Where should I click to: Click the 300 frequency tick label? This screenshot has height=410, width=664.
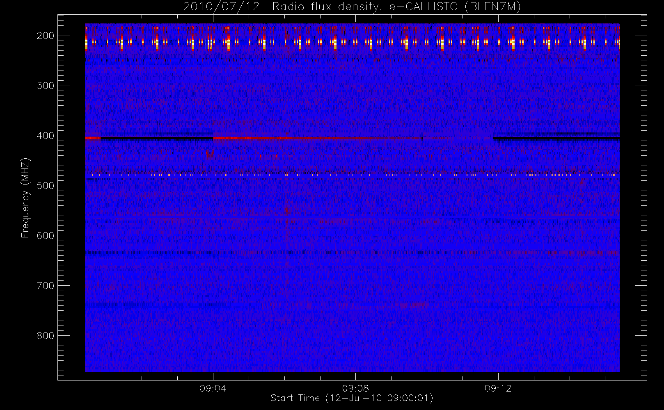point(45,86)
